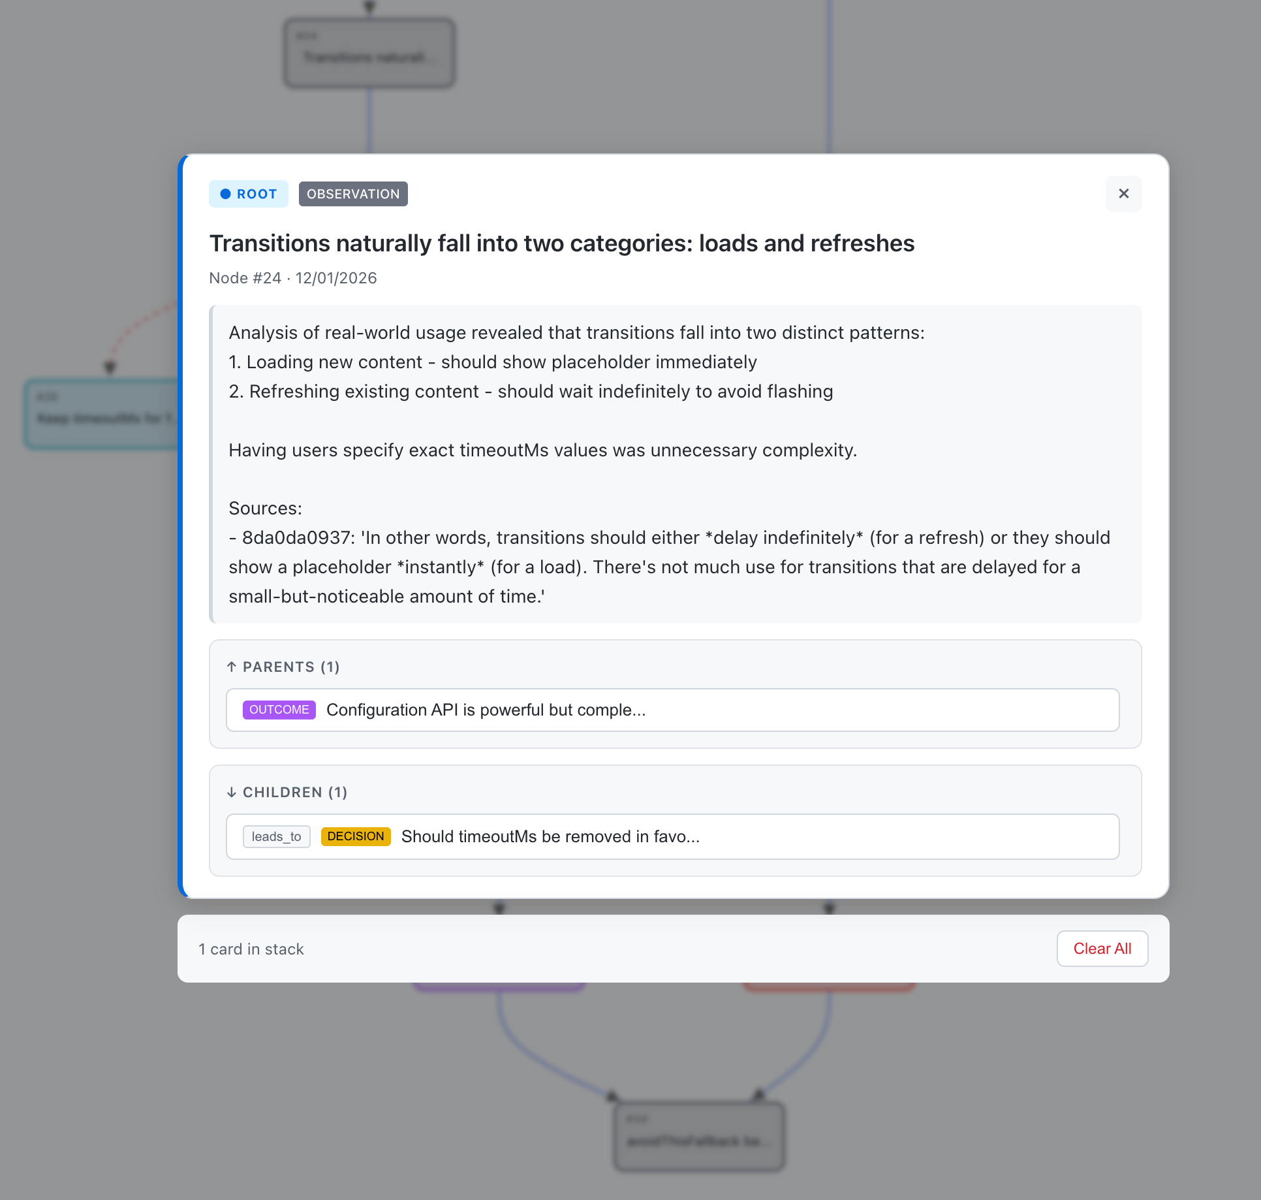
Task: Click the card title about loads and refreshes
Action: coord(561,244)
